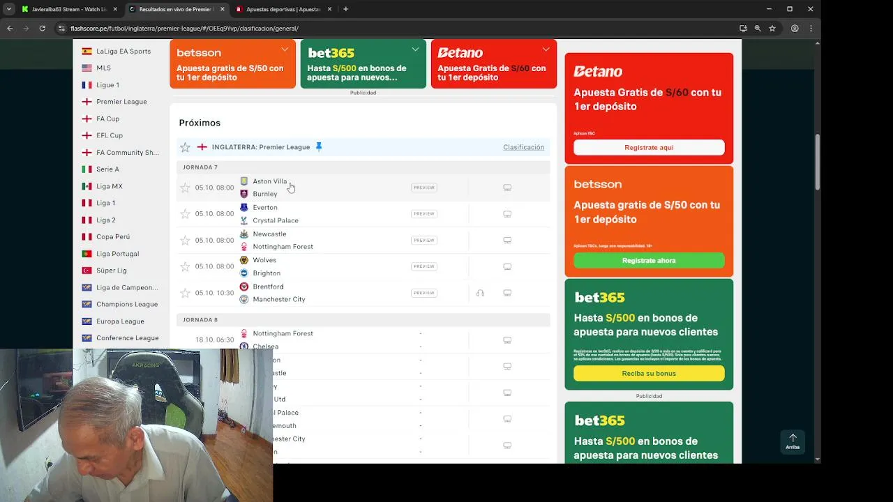Open the Chrome three-dot menu
This screenshot has height=502, width=893.
click(x=811, y=29)
